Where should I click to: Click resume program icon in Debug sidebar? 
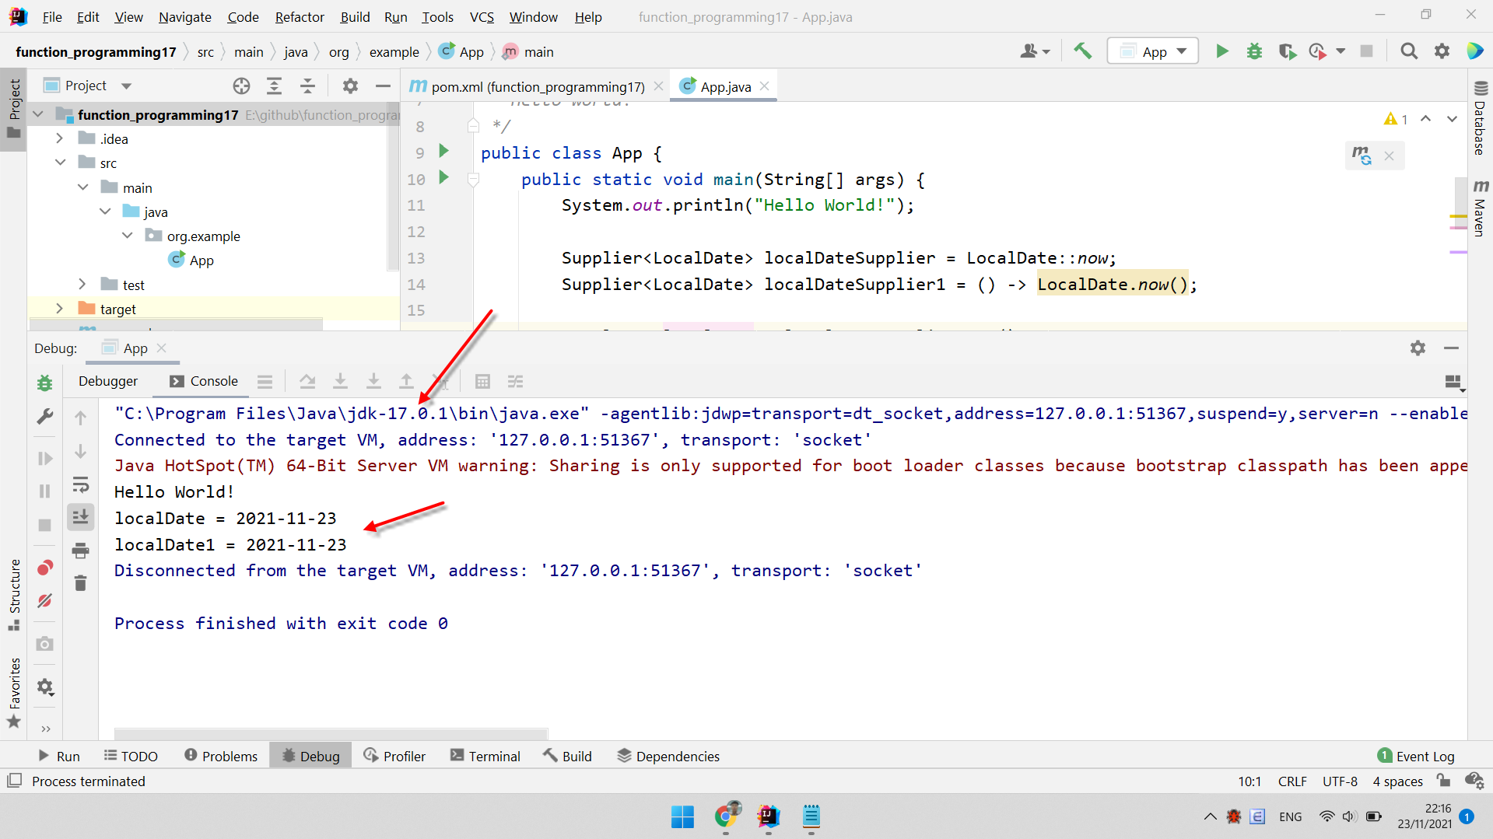[44, 458]
